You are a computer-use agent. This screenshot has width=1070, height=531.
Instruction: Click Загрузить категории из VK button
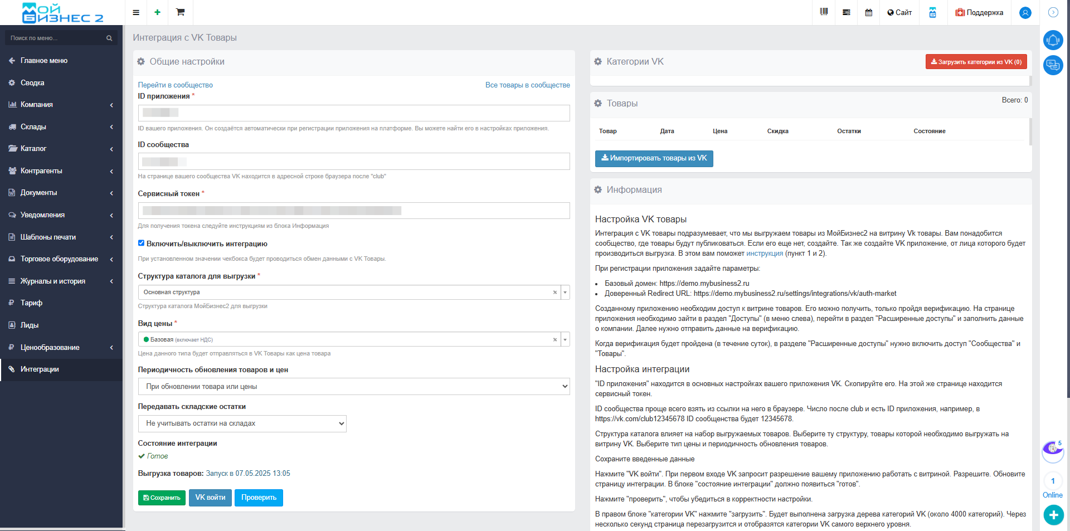[x=976, y=62]
